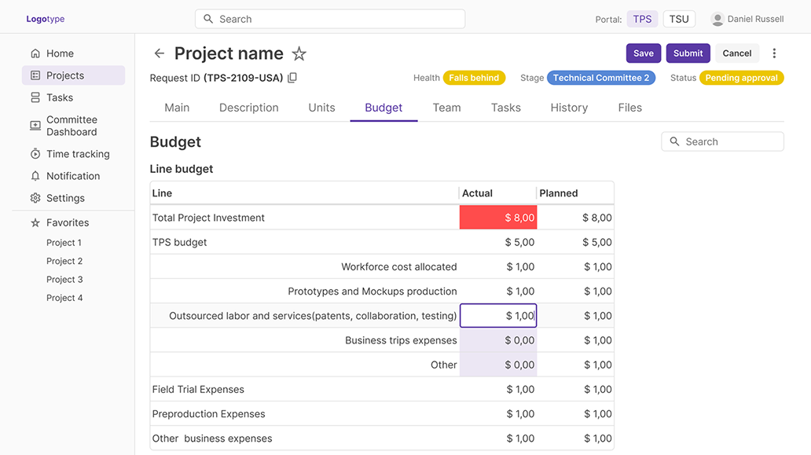This screenshot has height=455, width=811.
Task: Switch portal to TSU
Action: (x=679, y=19)
